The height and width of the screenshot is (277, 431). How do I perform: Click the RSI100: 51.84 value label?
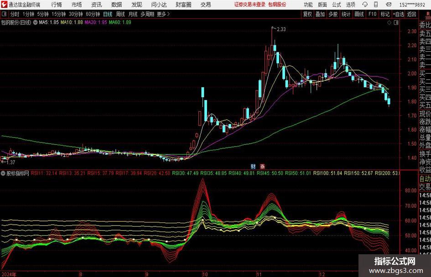327,173
